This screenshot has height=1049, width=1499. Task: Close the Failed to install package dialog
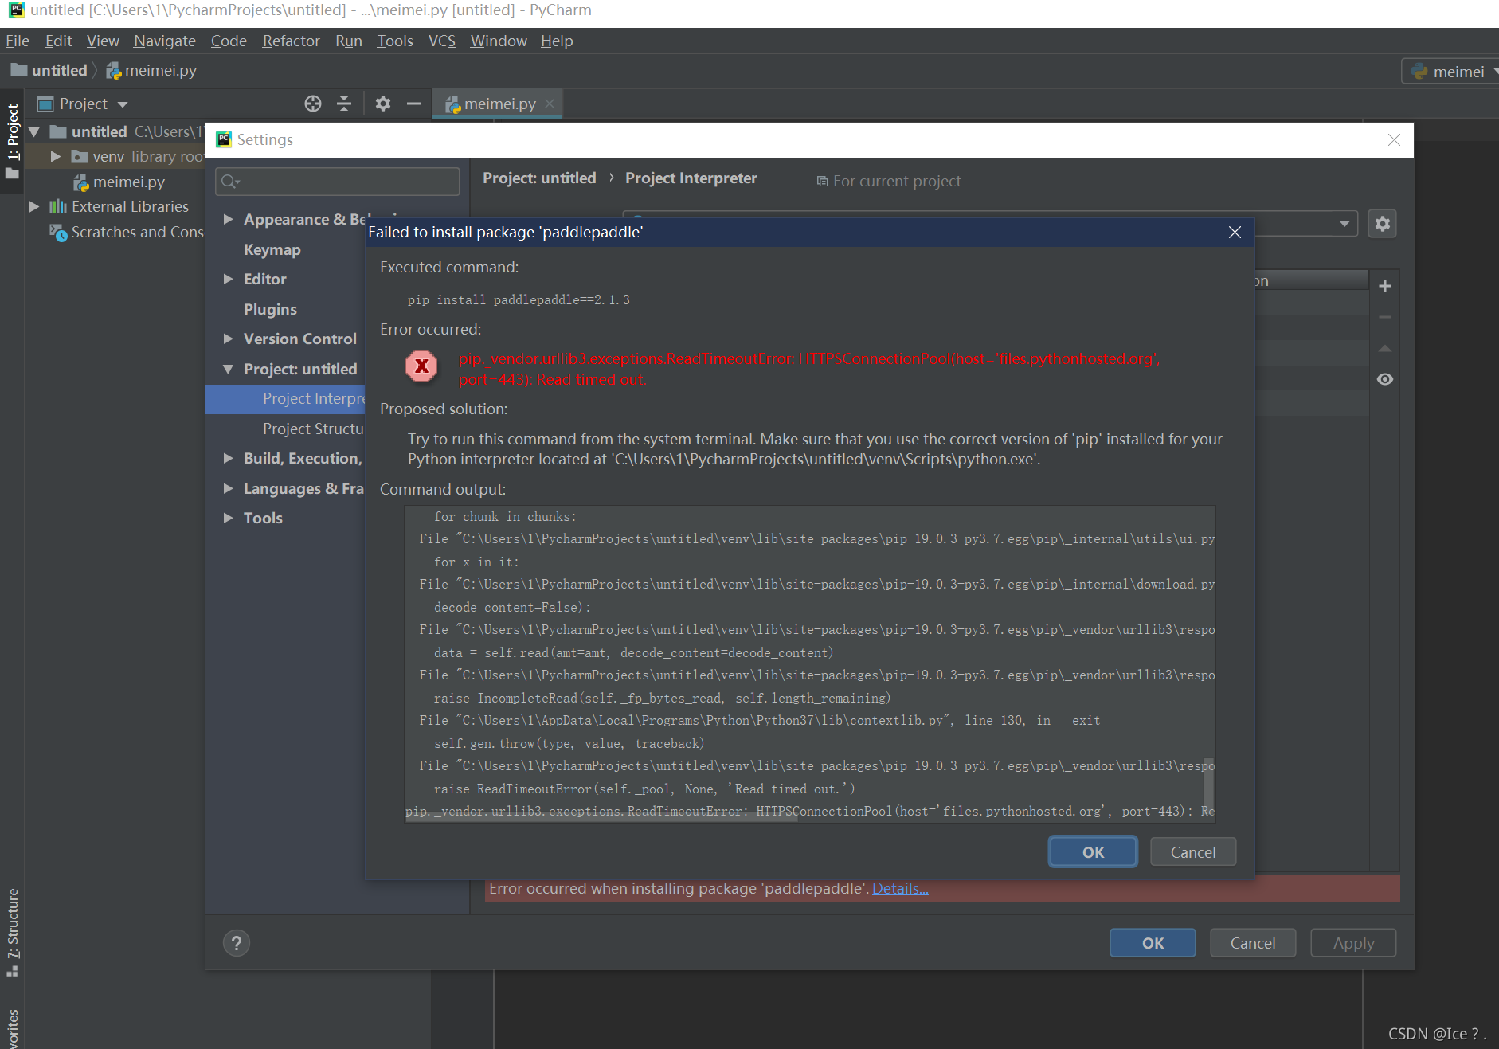[x=1235, y=232]
